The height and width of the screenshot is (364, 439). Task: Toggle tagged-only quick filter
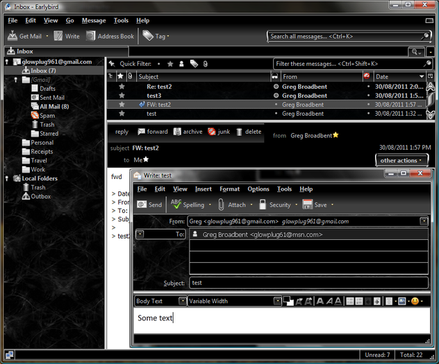(x=194, y=64)
